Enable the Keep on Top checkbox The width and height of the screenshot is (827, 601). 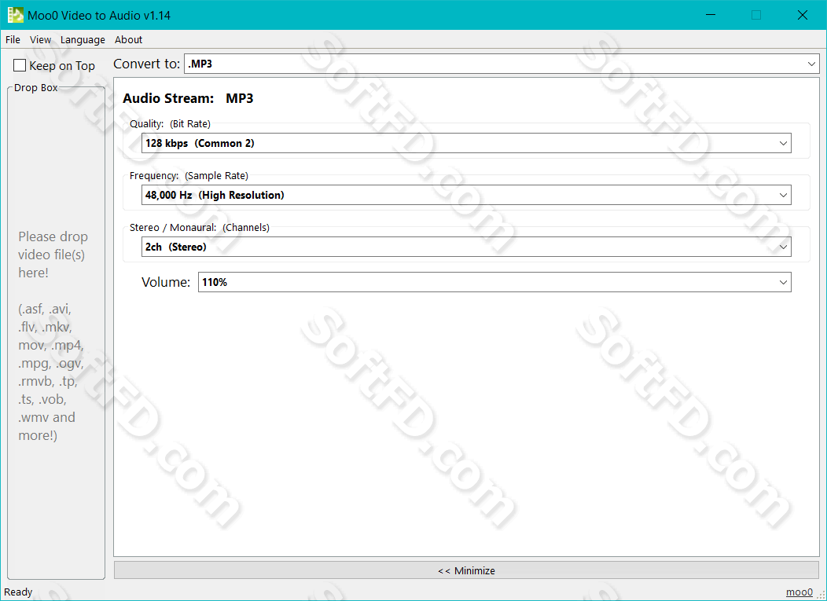click(x=20, y=65)
